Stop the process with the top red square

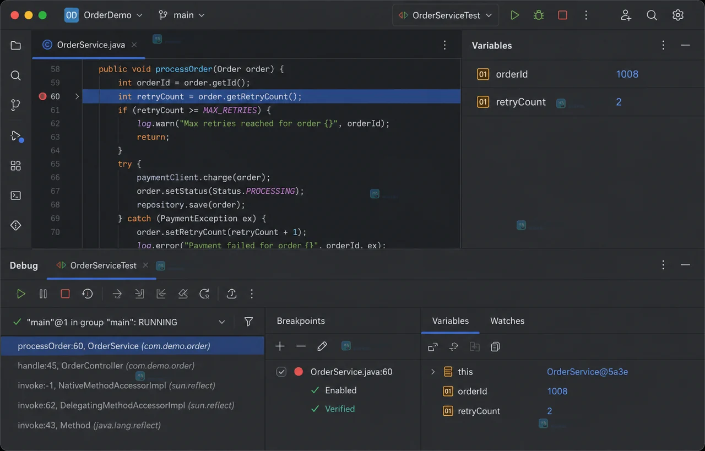tap(562, 15)
